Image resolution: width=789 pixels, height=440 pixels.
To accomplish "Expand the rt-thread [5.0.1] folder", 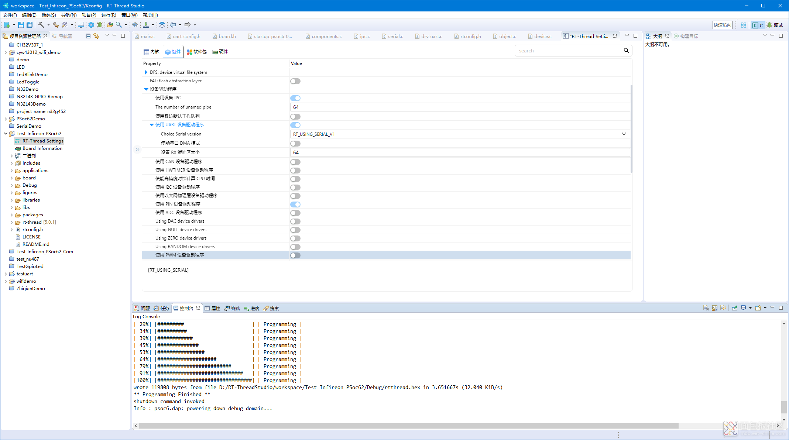I will (11, 222).
